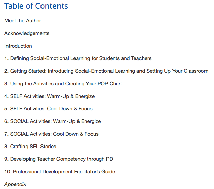
Task: Open chapter 1 Defining Social-Emotional Learning
Action: (78, 58)
